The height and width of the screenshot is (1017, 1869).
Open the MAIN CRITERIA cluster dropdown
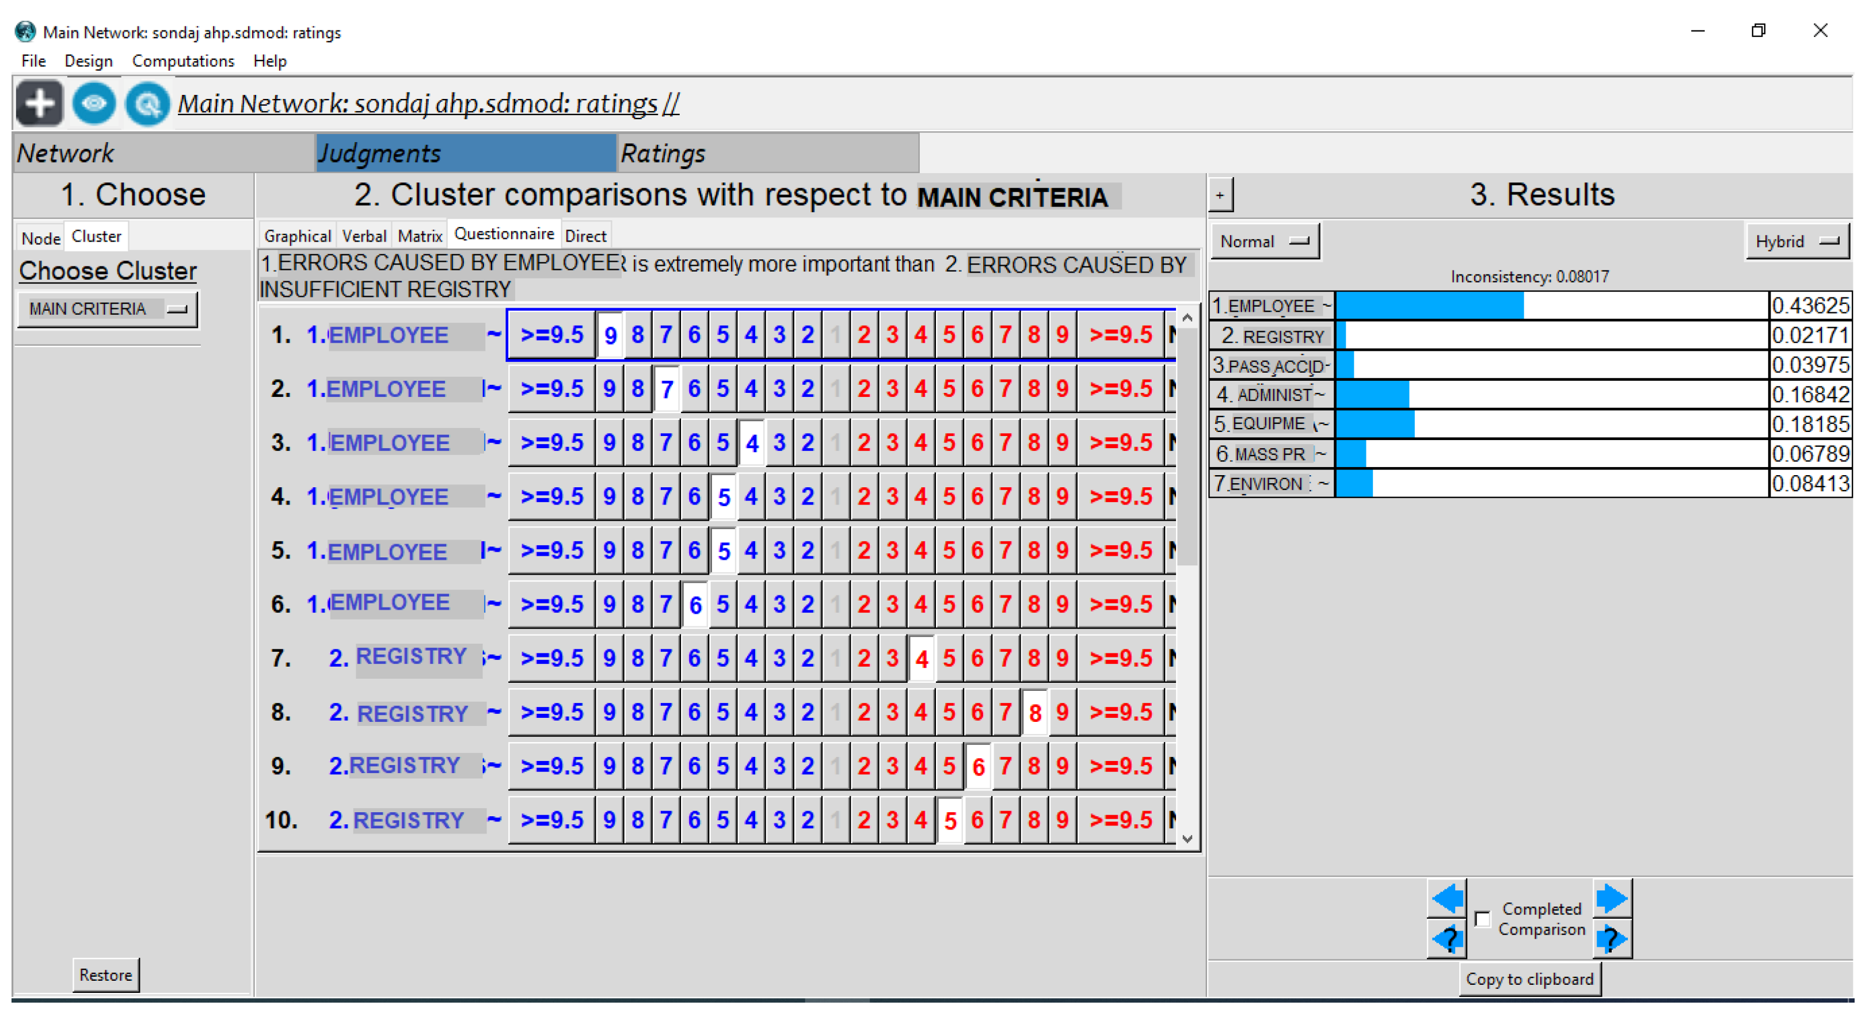coord(108,309)
